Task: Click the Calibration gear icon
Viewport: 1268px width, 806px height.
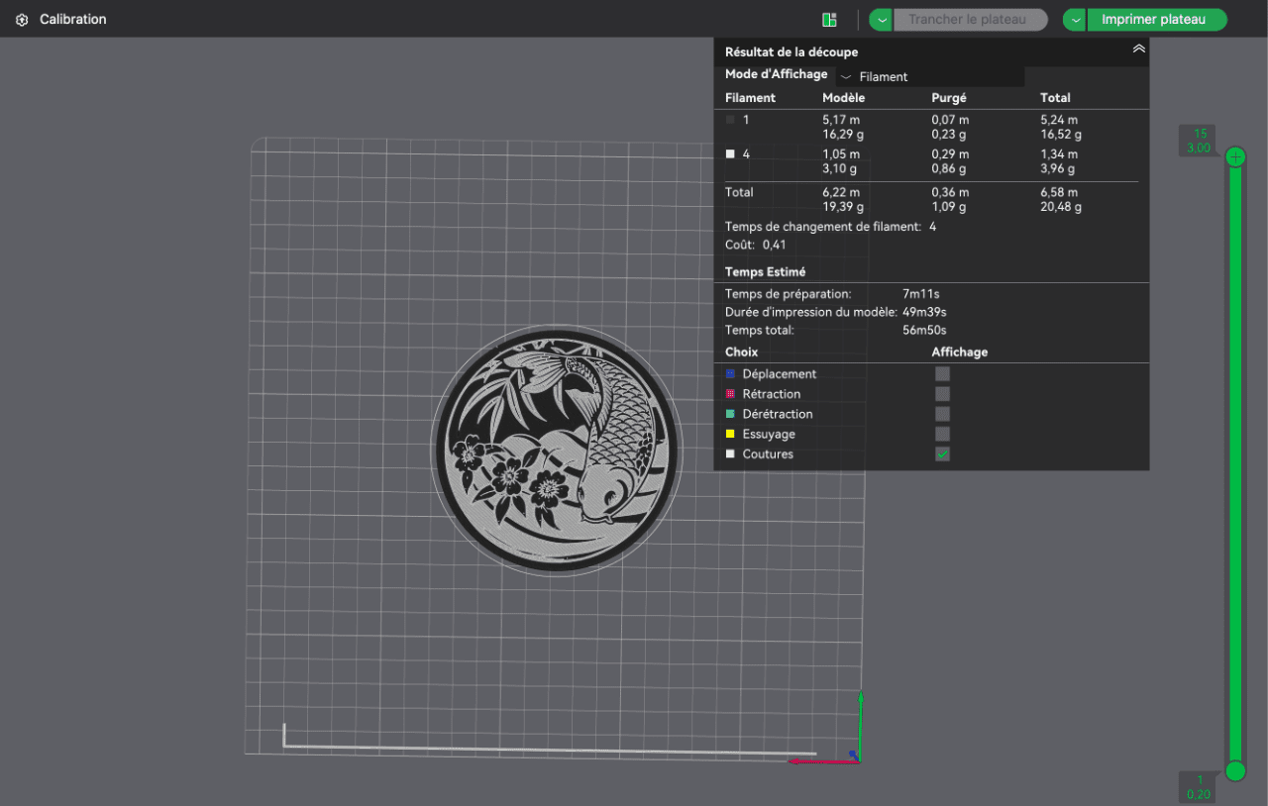Action: coord(22,20)
